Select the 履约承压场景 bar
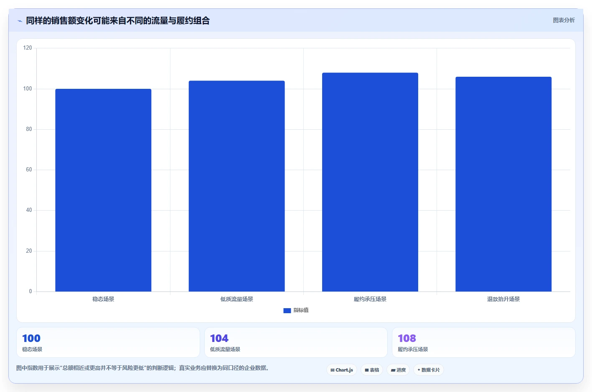 click(x=370, y=182)
